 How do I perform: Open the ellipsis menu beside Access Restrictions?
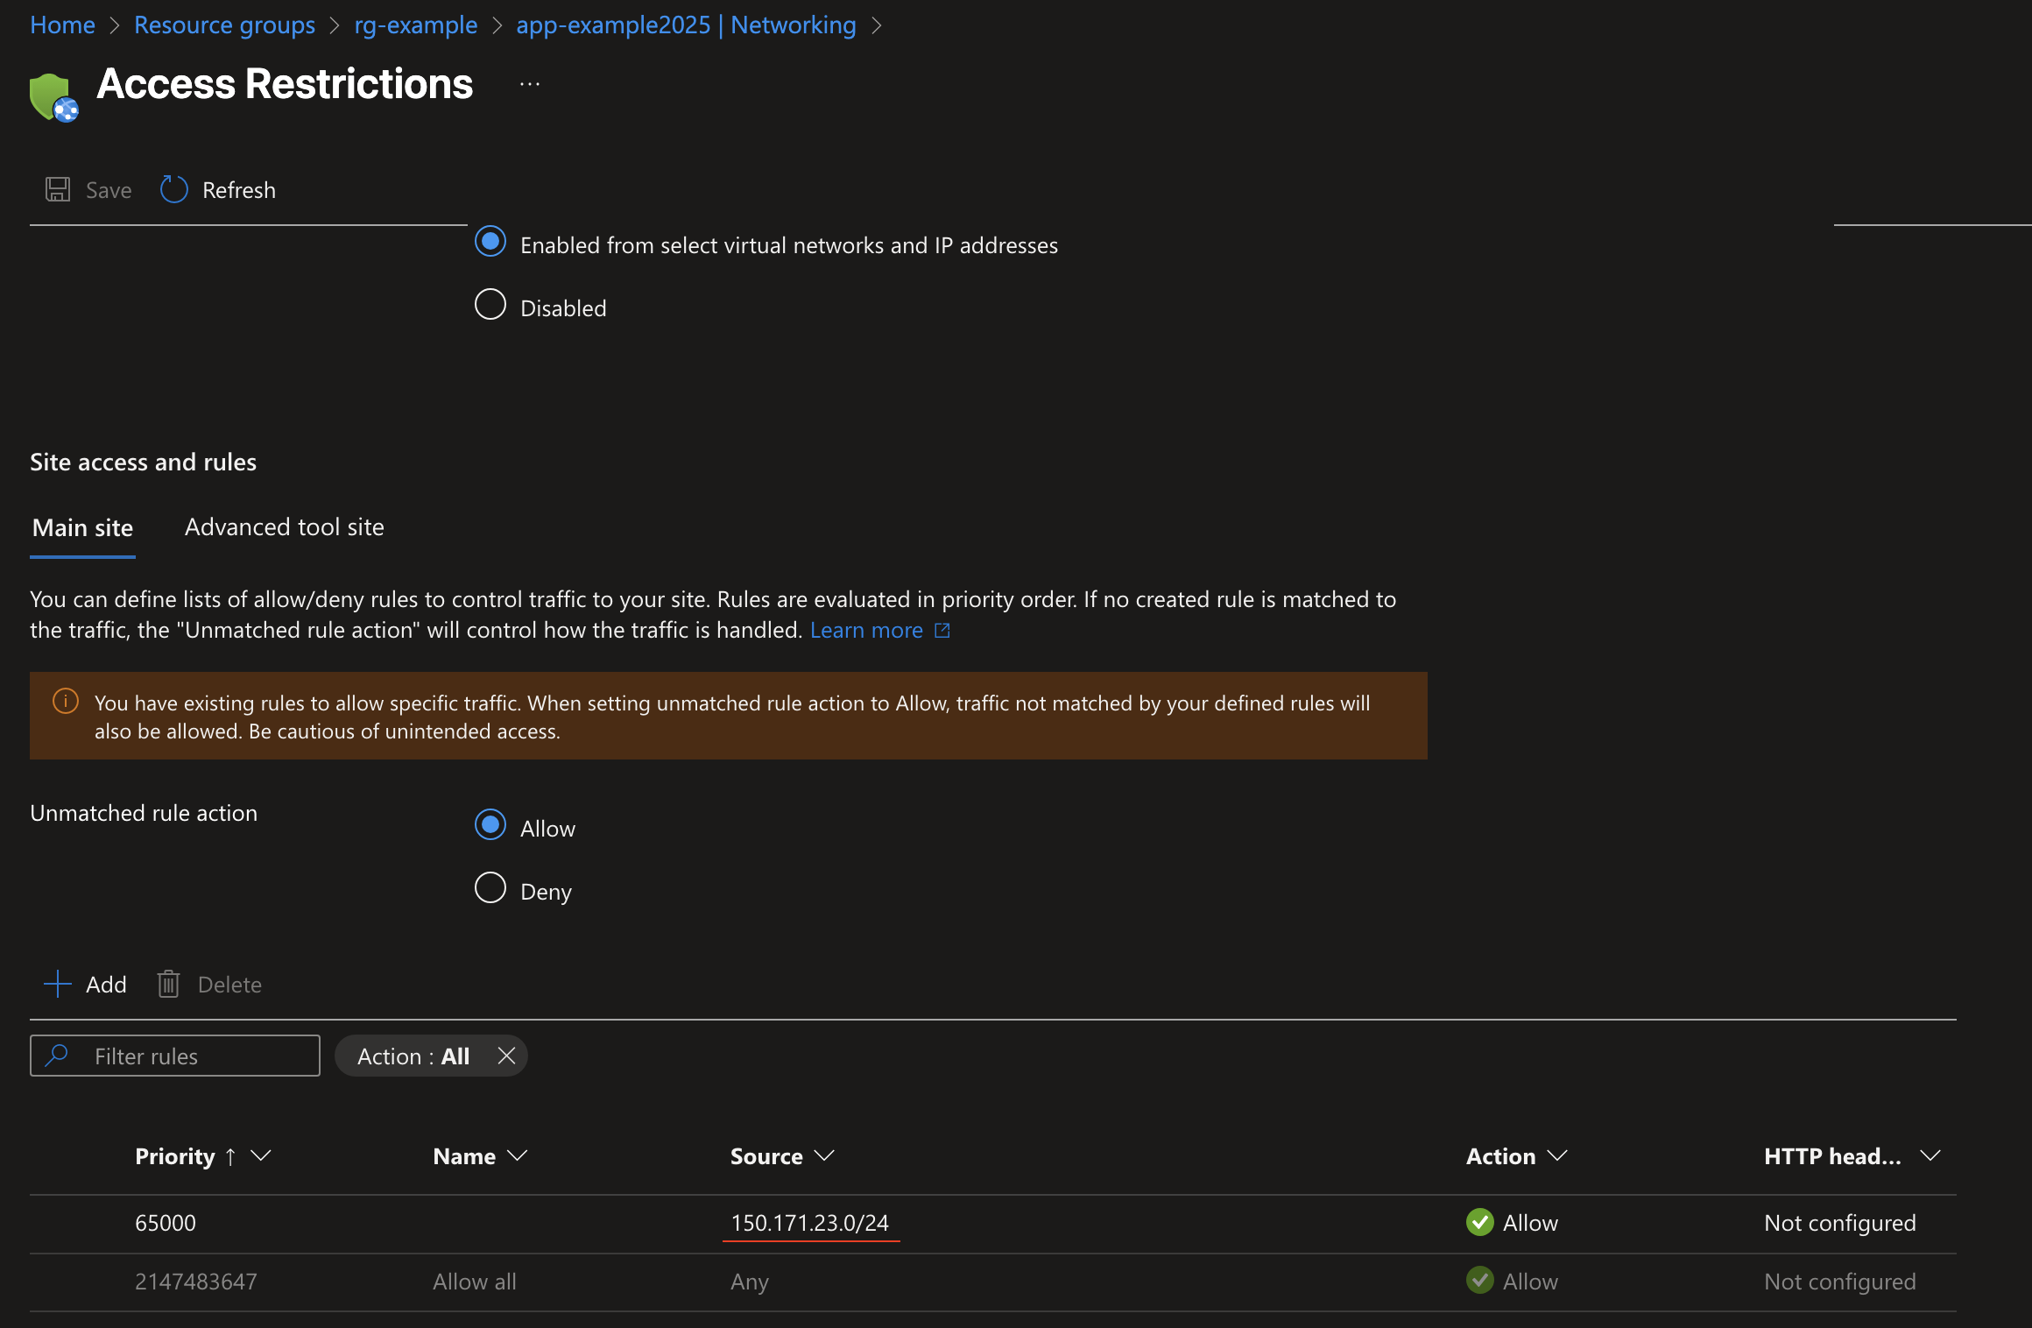[530, 85]
